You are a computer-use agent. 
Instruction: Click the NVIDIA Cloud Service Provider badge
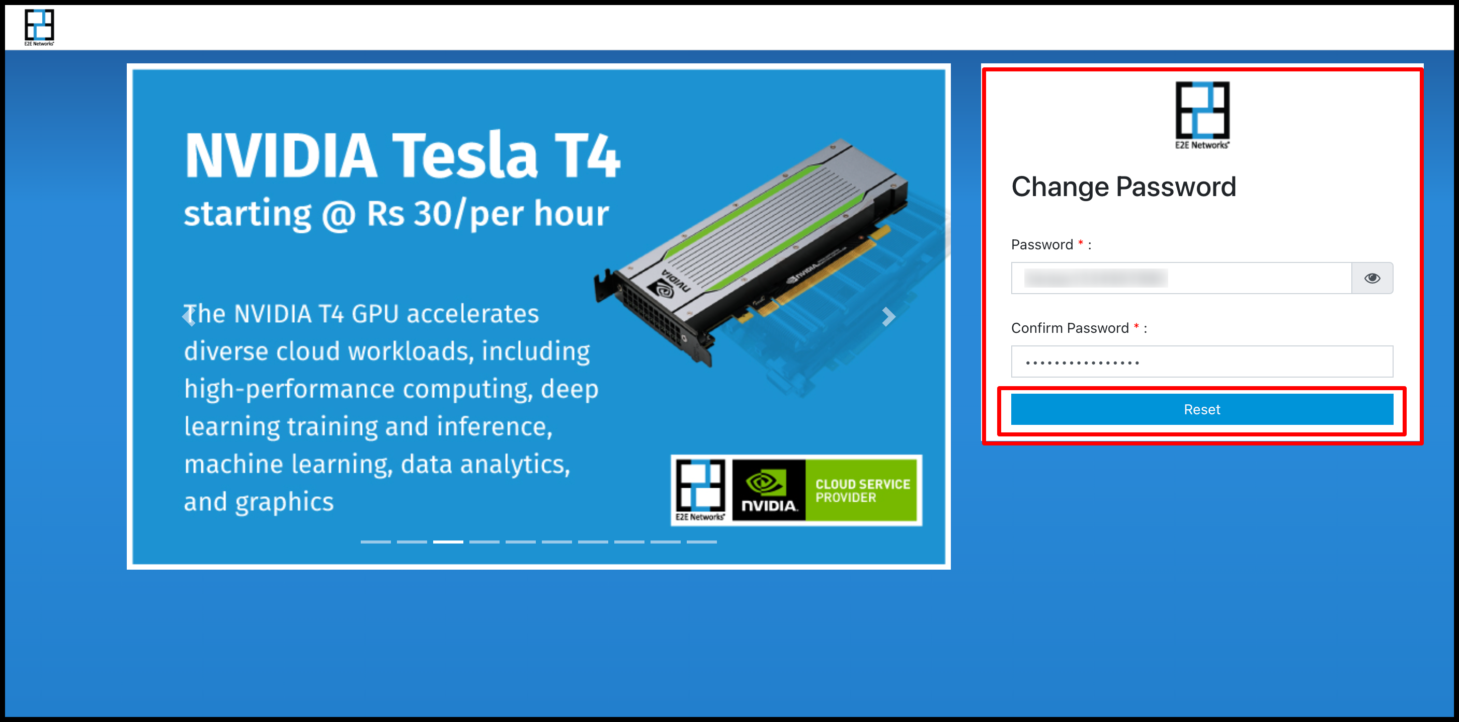796,490
